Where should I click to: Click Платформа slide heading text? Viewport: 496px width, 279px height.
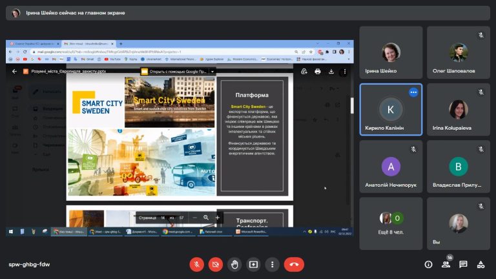[x=252, y=95]
